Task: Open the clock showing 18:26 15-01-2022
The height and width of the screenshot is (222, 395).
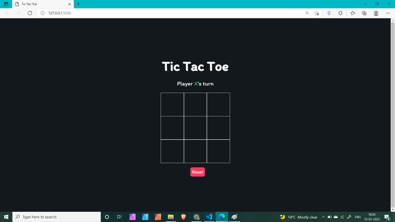Action: click(x=372, y=217)
